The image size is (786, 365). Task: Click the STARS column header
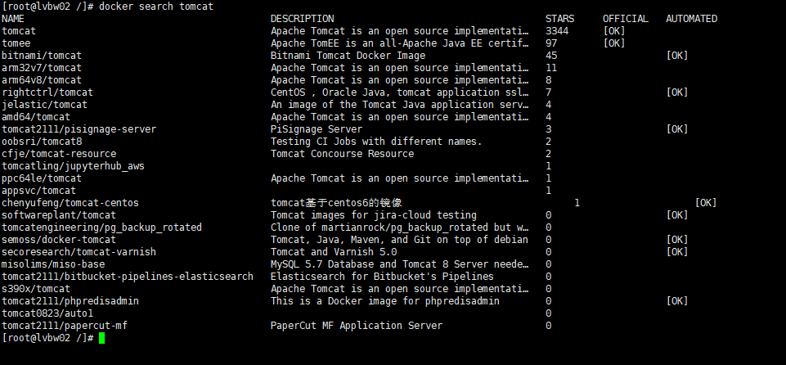(x=560, y=19)
